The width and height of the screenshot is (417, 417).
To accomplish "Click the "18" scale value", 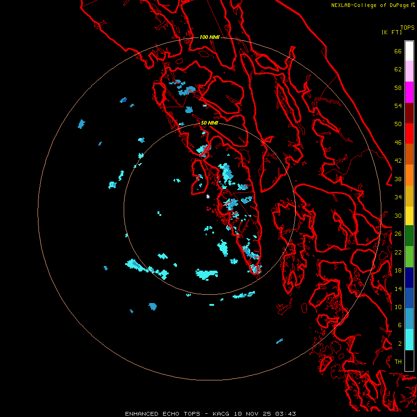I will 398,271.
